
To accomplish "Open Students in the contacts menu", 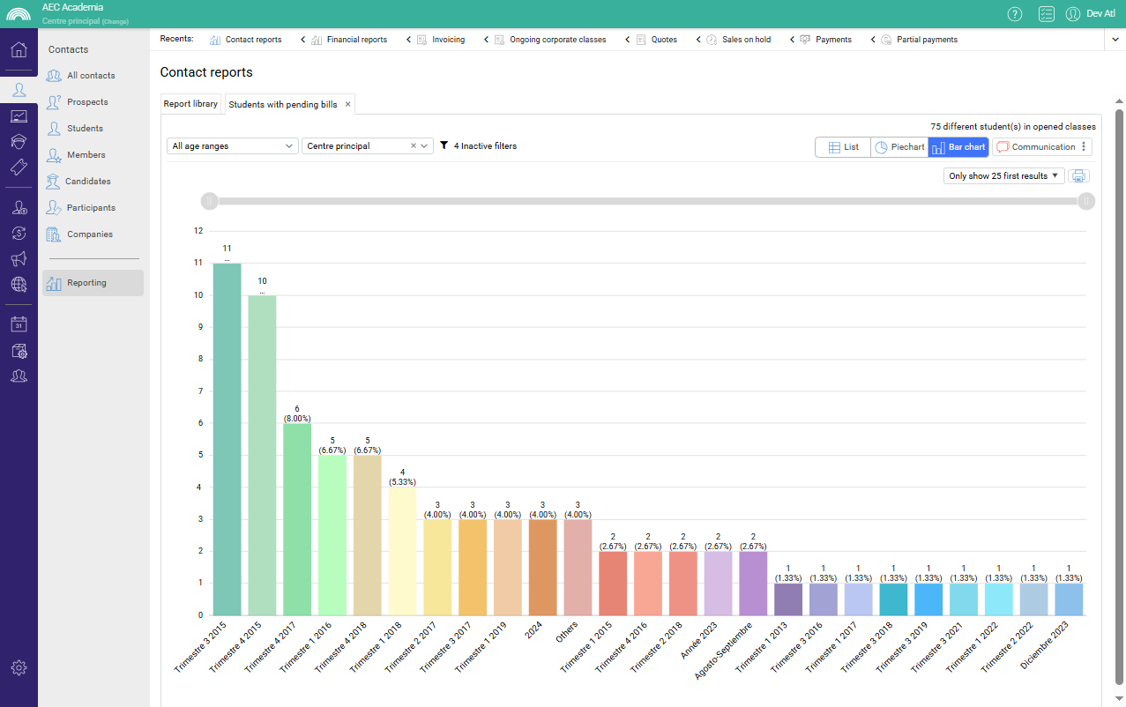I will point(85,129).
